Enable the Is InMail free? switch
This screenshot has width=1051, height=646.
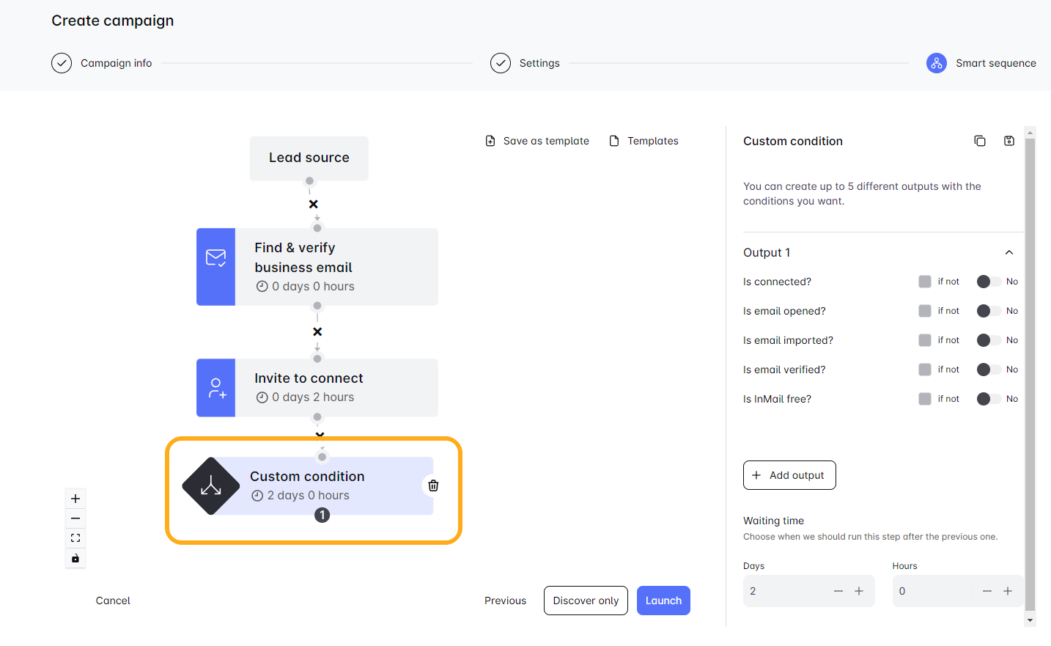pos(988,399)
